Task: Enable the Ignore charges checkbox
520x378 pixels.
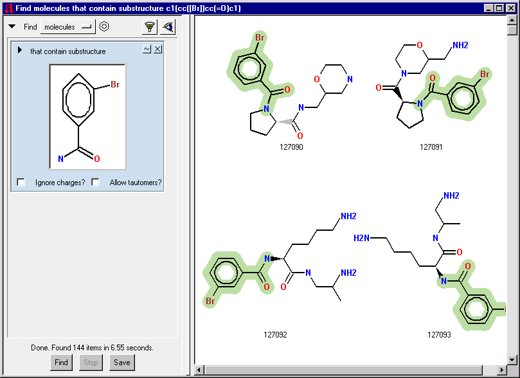Action: pos(21,182)
